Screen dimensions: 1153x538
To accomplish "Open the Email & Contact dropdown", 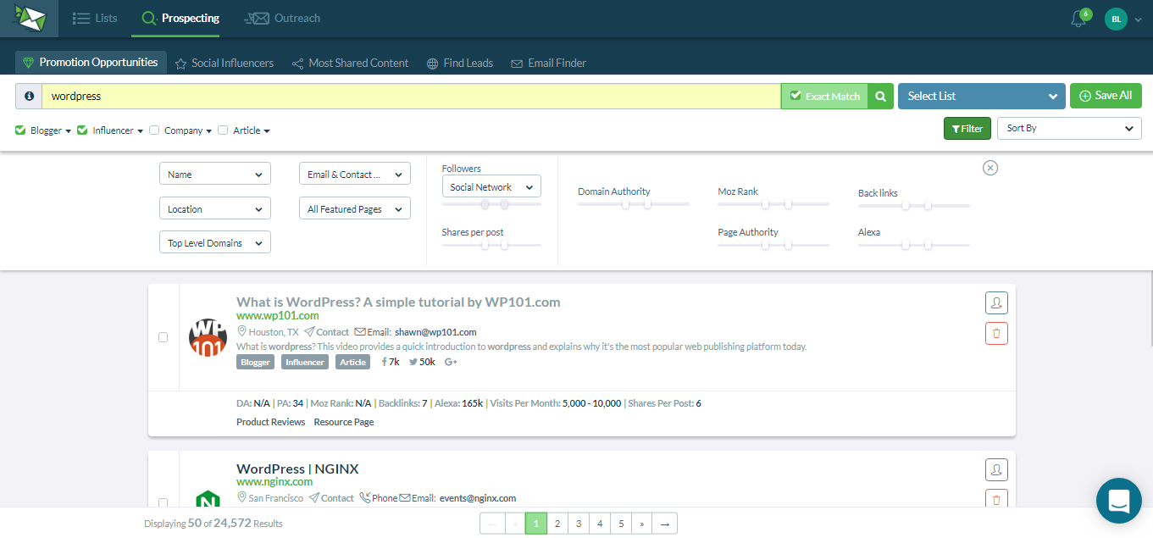I will 355,174.
